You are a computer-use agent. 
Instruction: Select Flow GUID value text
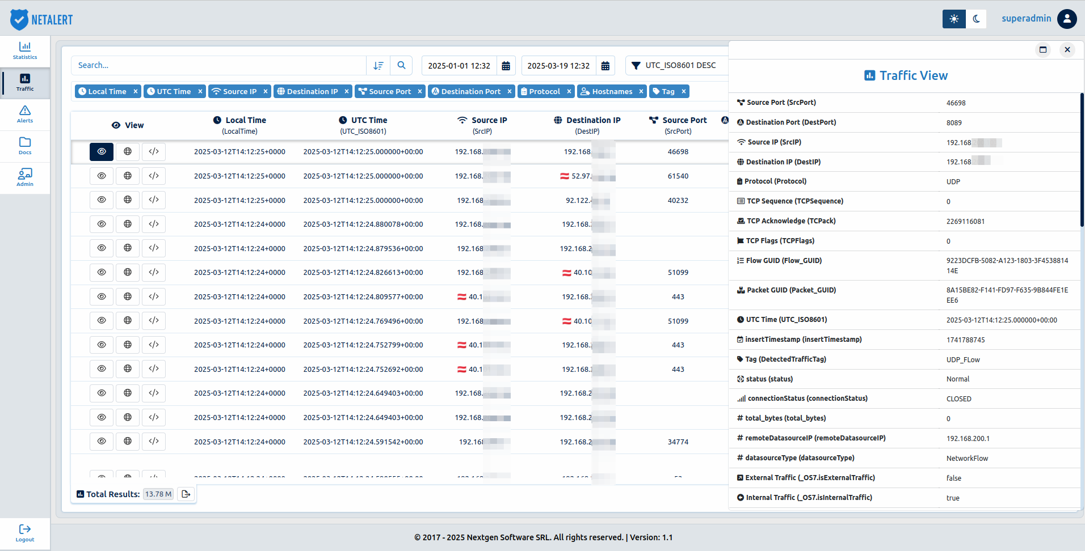1007,266
